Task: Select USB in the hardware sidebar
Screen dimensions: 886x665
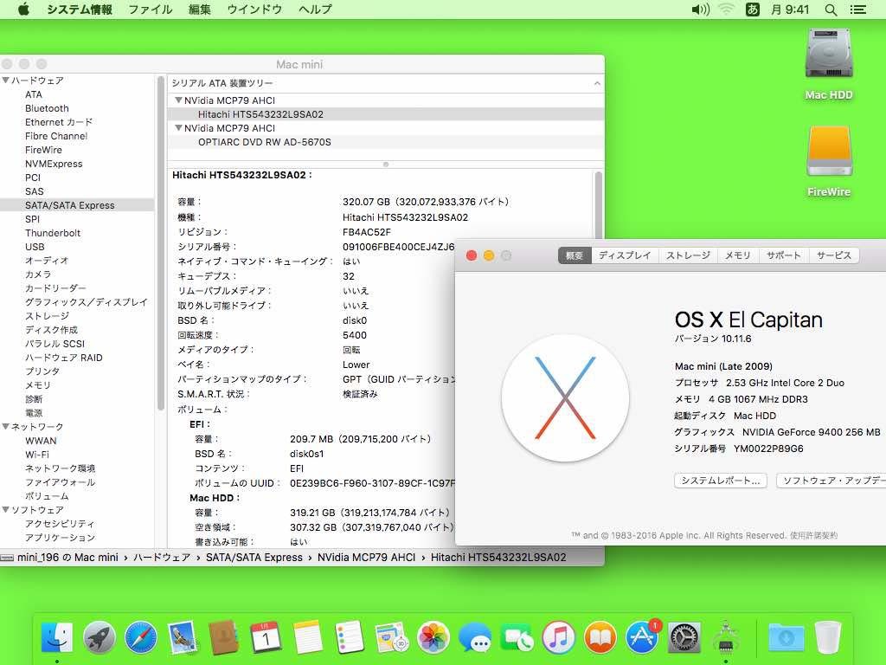Action: (x=35, y=247)
